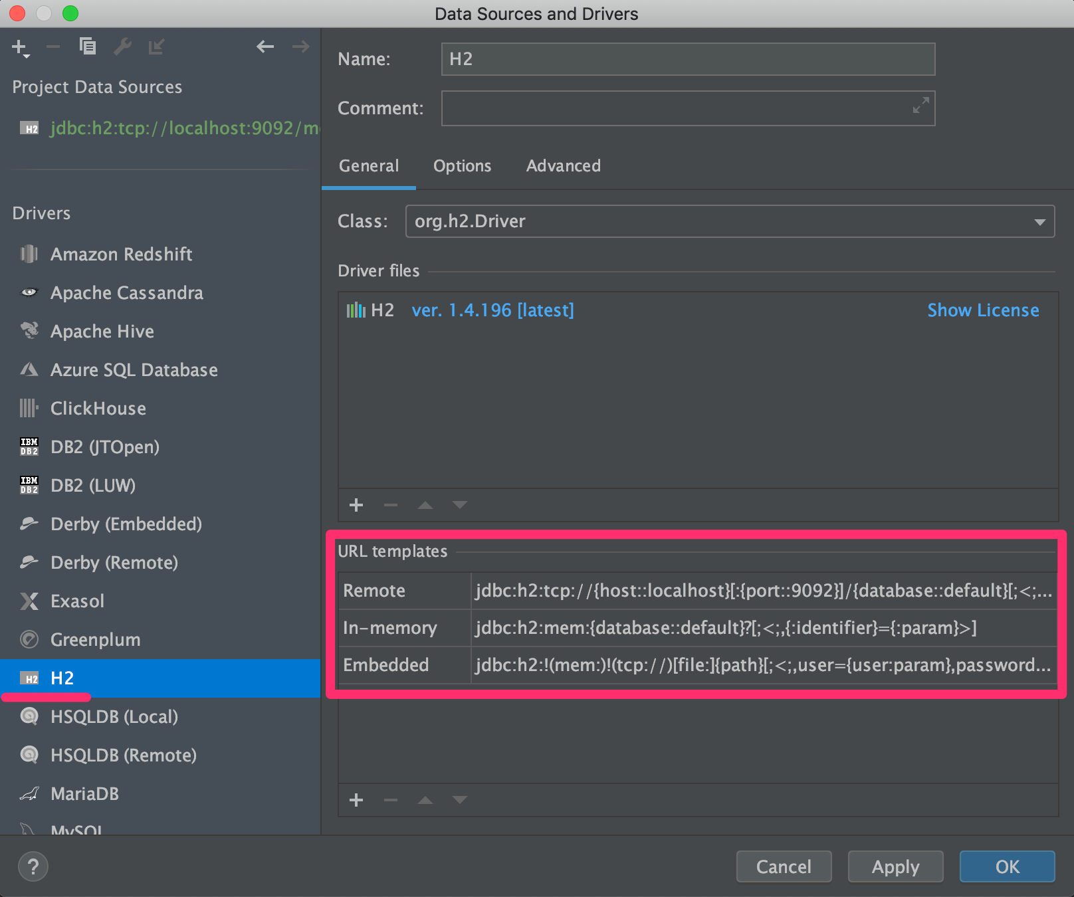Select ClickHouse driver
The width and height of the screenshot is (1074, 897).
pyautogui.click(x=160, y=409)
